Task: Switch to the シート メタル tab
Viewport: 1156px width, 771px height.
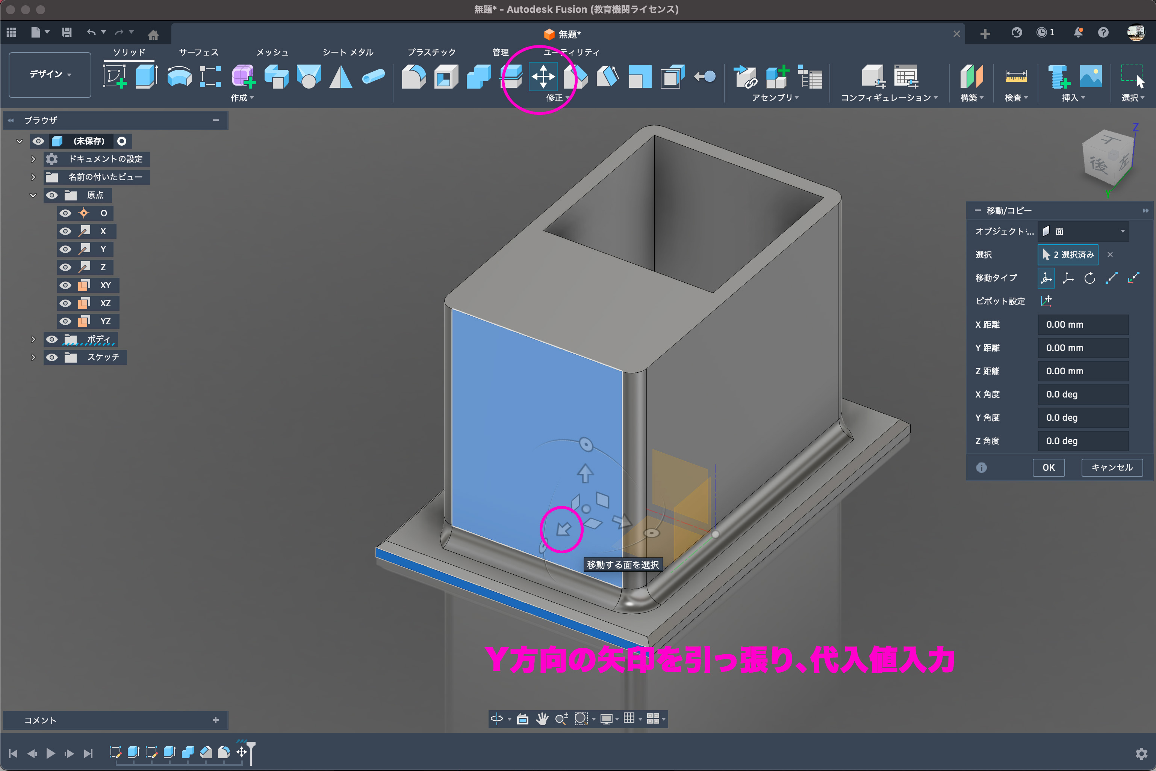Action: (348, 52)
